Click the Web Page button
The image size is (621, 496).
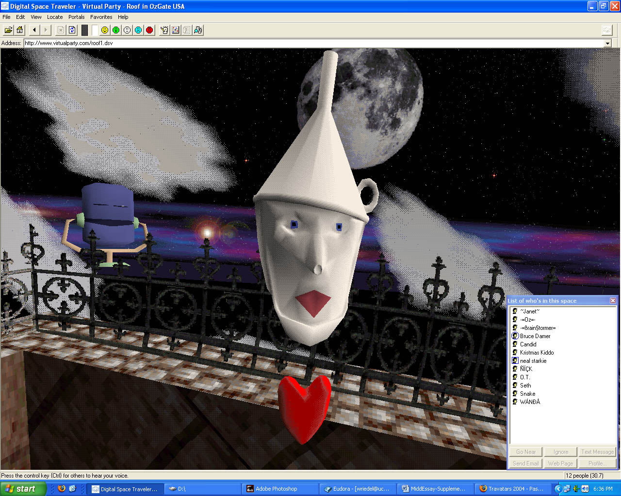click(561, 464)
